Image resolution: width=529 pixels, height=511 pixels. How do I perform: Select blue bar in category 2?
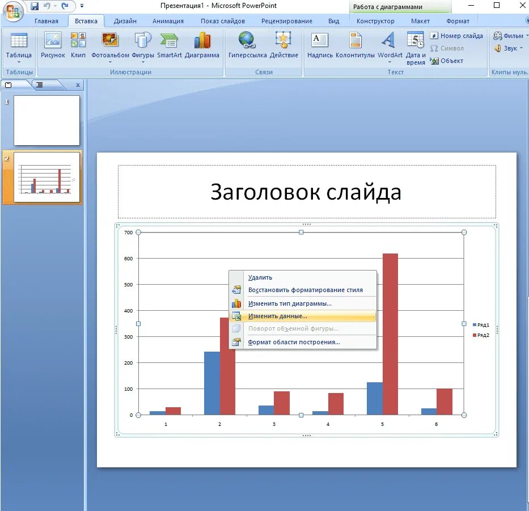click(212, 383)
